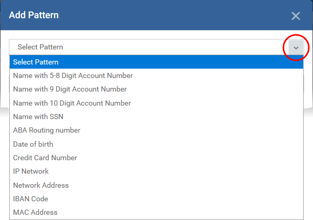Click the hidden field edge beside the list
This screenshot has height=220, width=313.
[x=304, y=84]
